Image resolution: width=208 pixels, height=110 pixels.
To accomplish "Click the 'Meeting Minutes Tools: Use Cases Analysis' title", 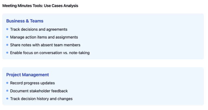I will point(40,6).
